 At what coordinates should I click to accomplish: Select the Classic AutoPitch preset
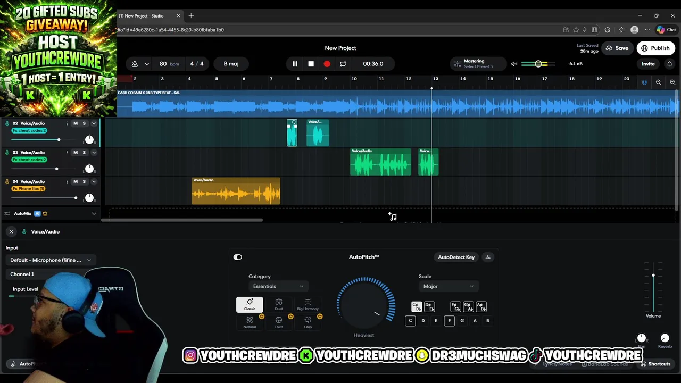[x=250, y=305]
